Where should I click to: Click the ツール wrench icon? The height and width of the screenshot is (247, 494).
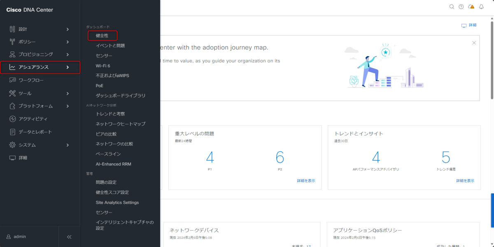[12, 93]
